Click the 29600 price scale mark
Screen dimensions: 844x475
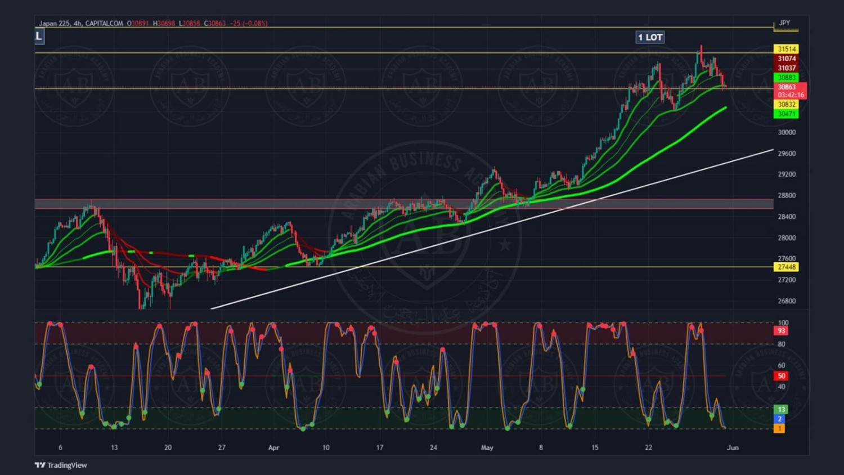coord(787,153)
